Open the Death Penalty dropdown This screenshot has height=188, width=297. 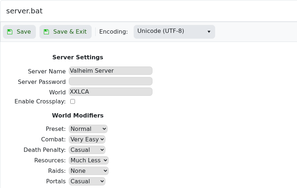[87, 150]
